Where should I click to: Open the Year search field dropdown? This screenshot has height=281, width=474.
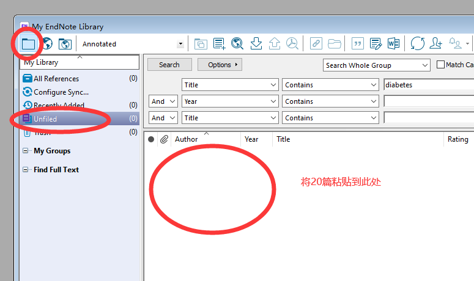click(273, 101)
